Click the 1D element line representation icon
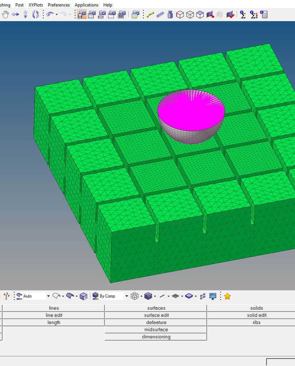295x366 pixels. [x=162, y=296]
